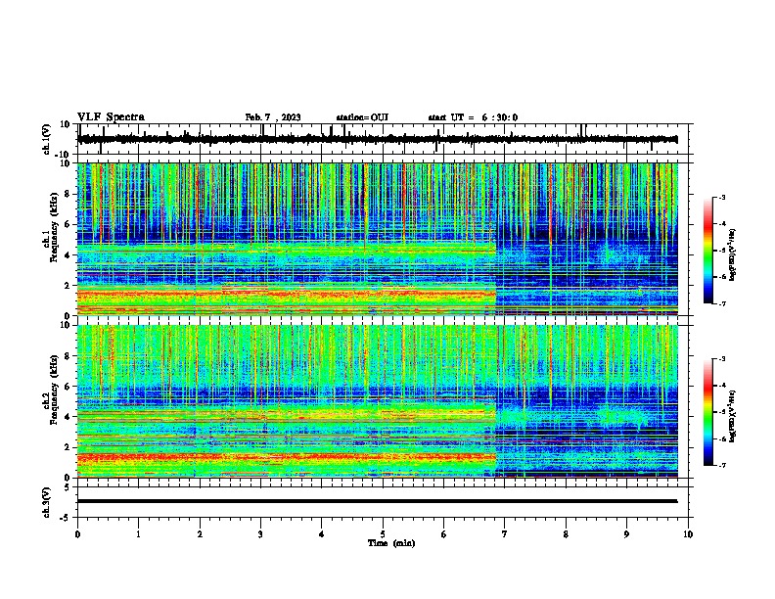
Task: Click the 'ch.2 Frequency (kHz)' axis label
Action: pos(51,390)
